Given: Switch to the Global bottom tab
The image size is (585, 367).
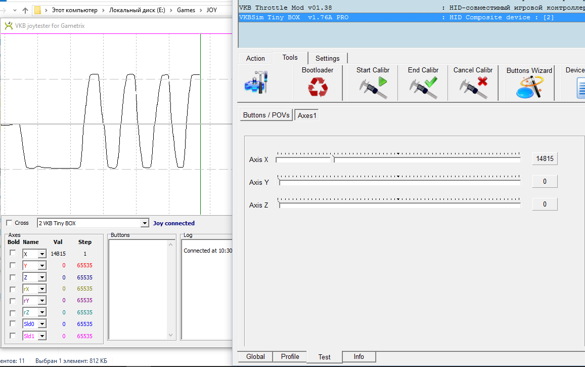Looking at the screenshot, I should pyautogui.click(x=255, y=356).
